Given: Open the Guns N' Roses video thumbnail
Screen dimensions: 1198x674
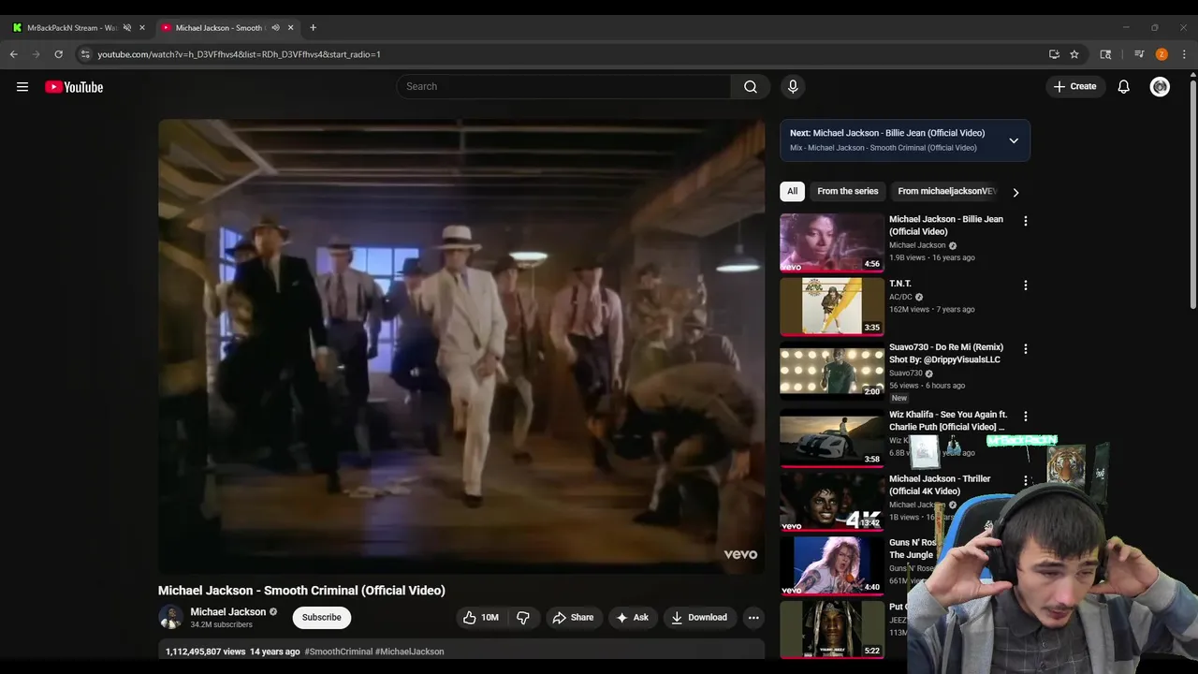Looking at the screenshot, I should (832, 565).
